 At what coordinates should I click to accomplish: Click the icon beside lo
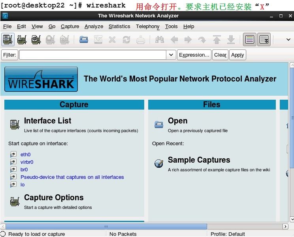tap(13, 184)
